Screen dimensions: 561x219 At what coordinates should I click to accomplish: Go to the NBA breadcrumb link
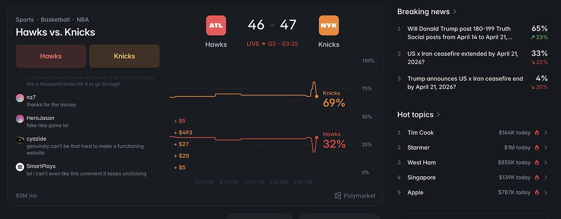83,20
